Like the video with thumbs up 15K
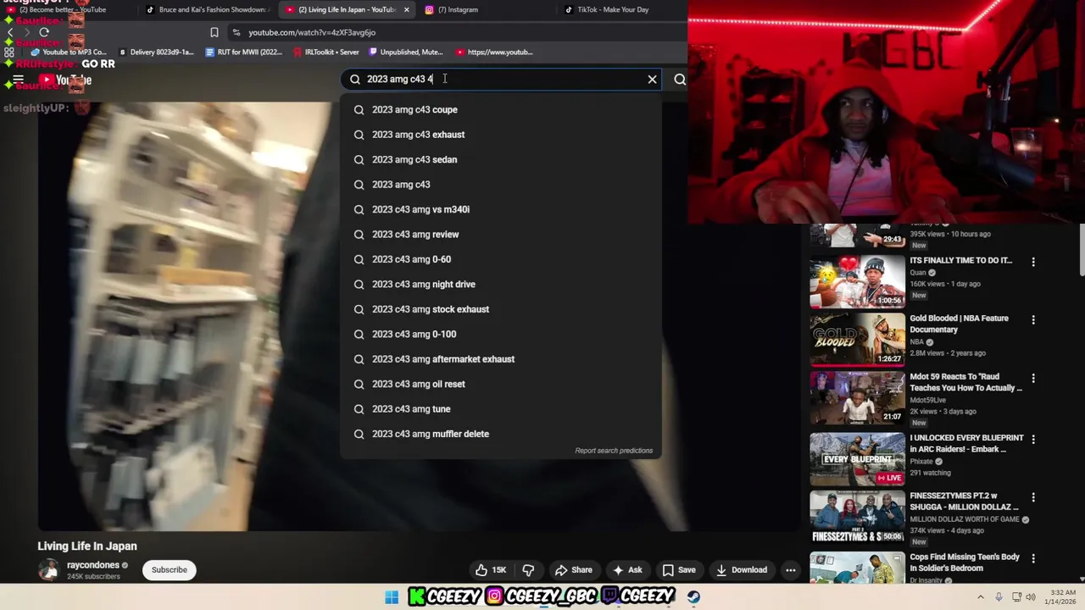 point(491,570)
